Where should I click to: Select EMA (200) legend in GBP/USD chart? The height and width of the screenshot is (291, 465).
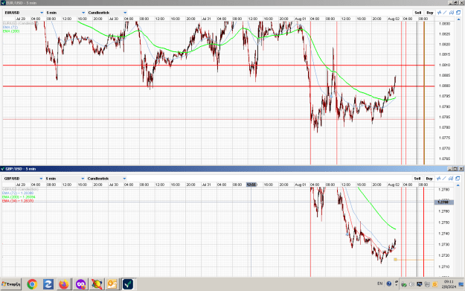tap(19, 197)
